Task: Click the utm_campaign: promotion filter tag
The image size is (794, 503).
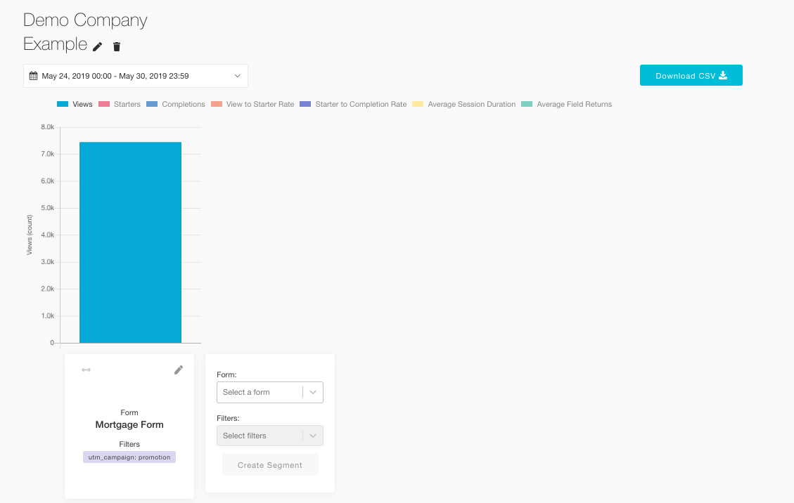Action: click(x=129, y=457)
